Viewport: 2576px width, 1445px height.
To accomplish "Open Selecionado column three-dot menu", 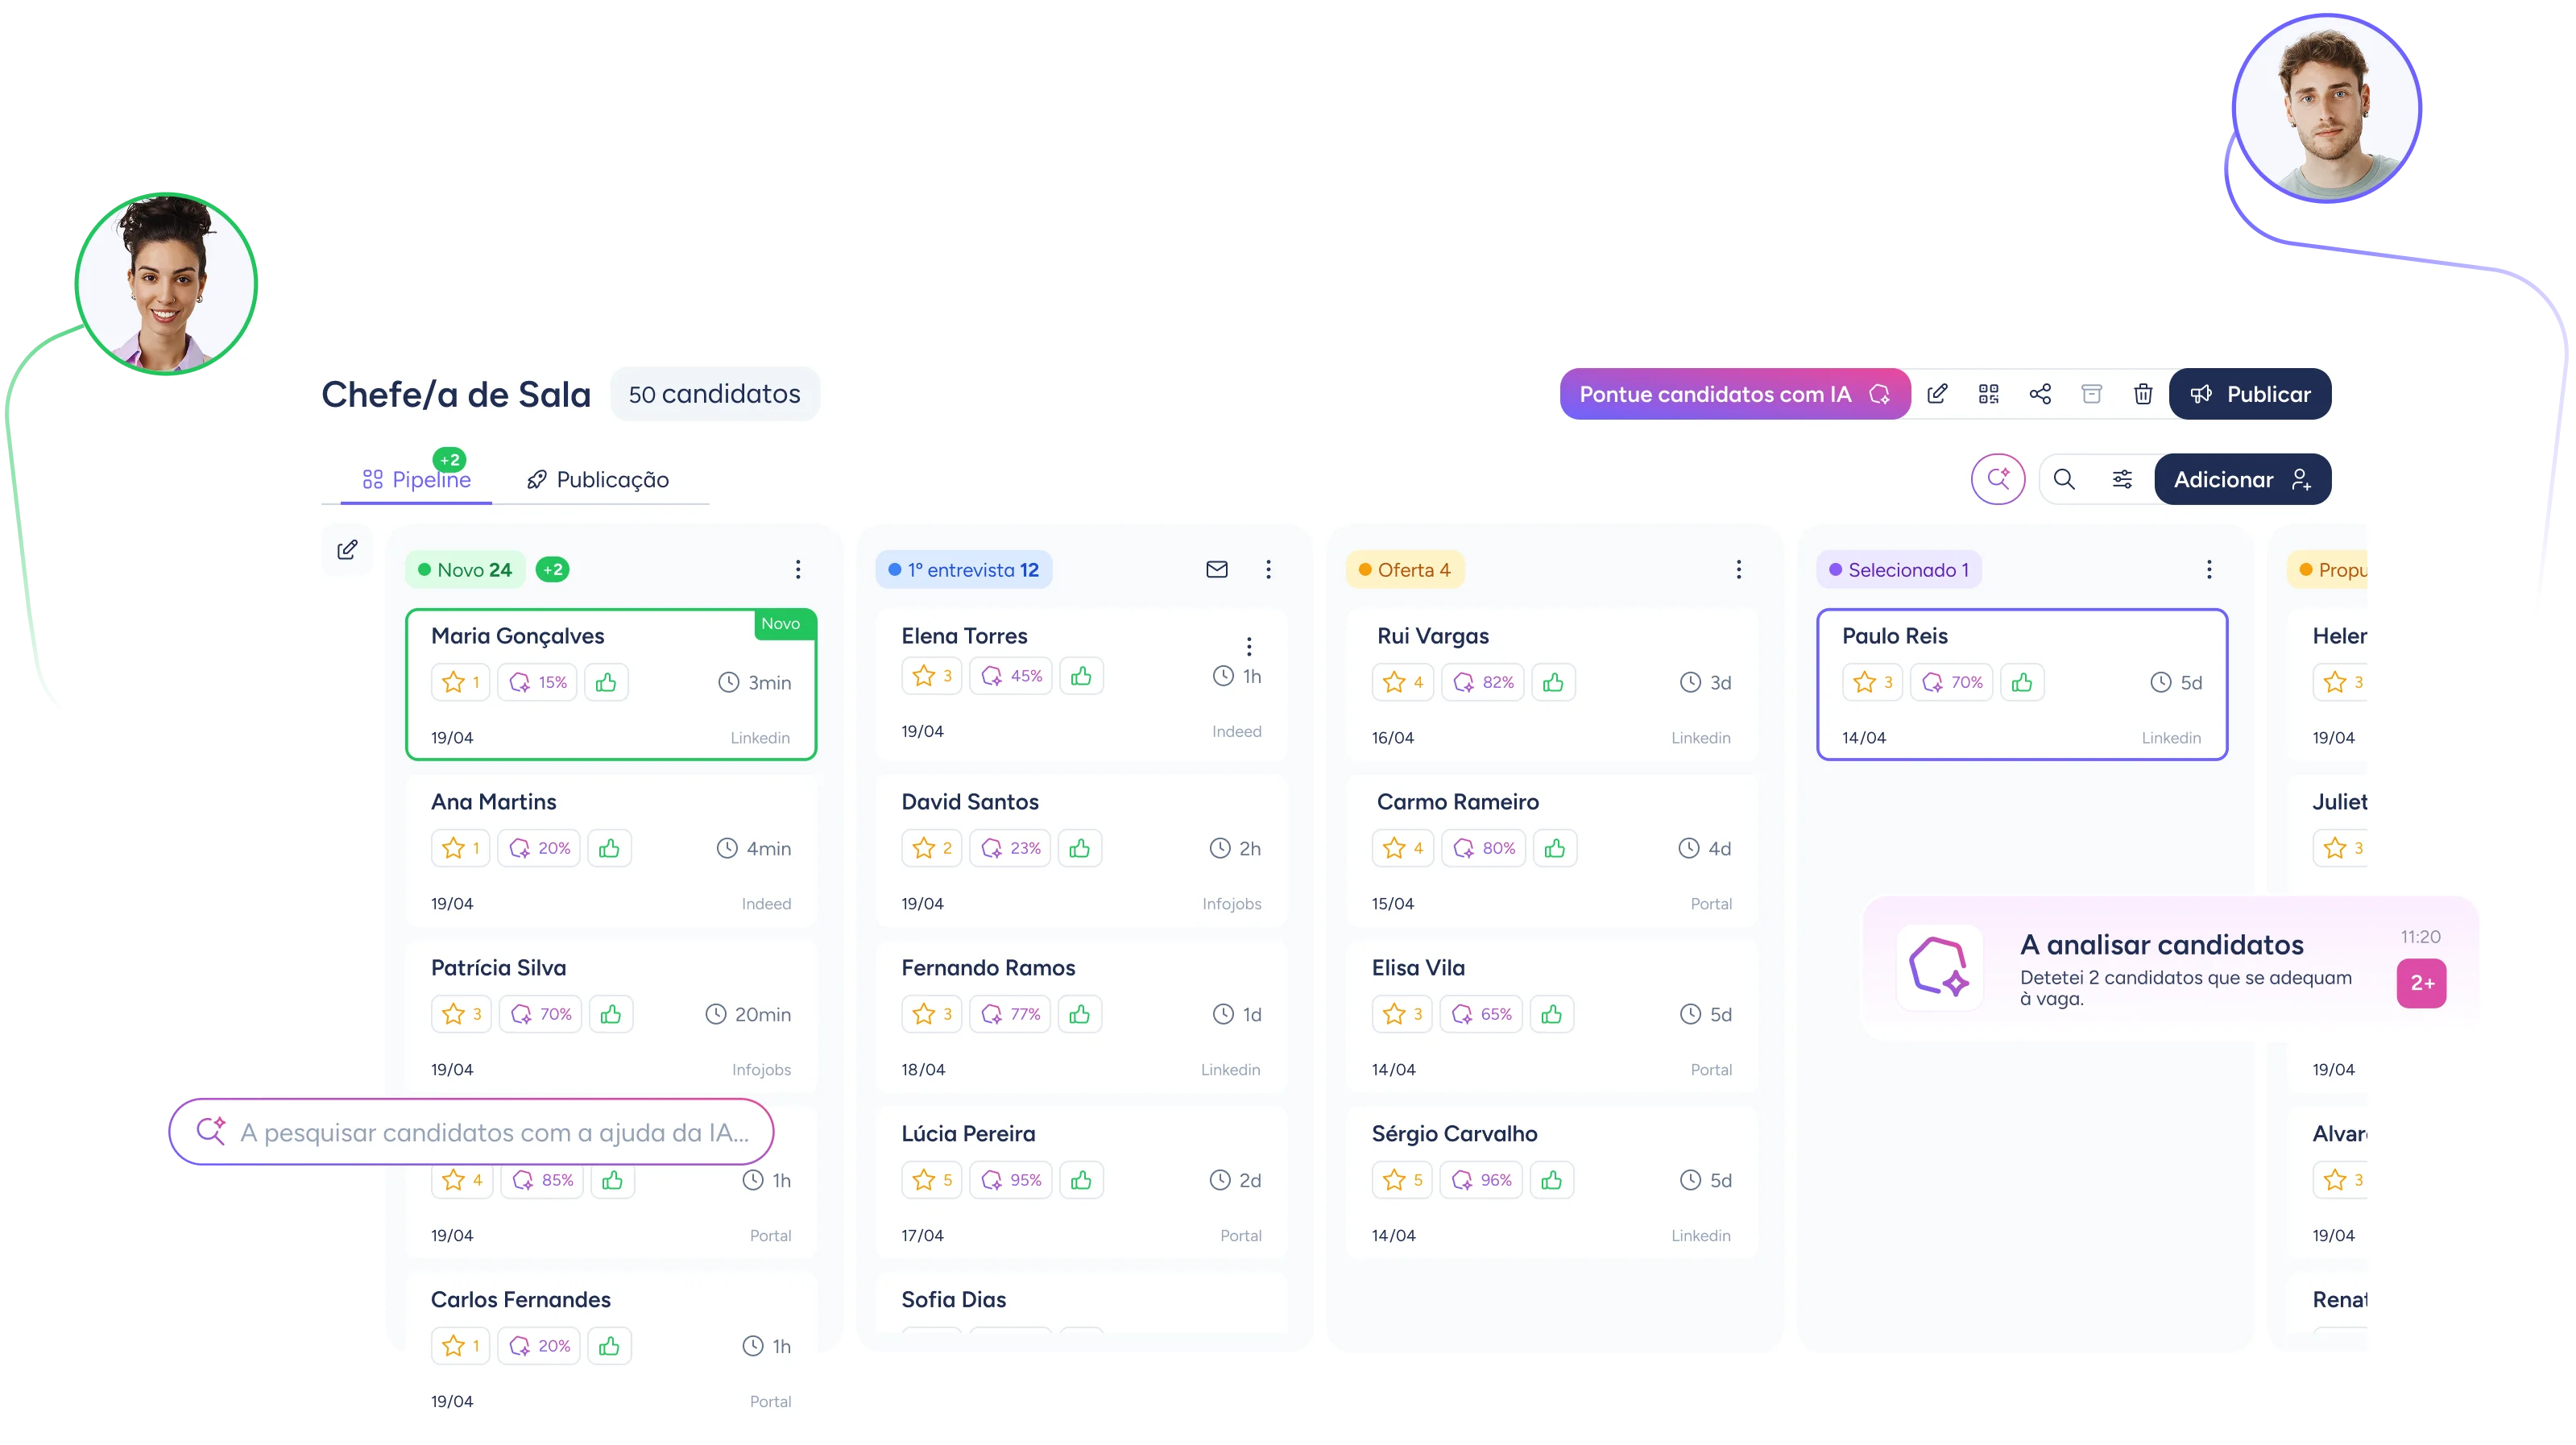I will [2210, 569].
